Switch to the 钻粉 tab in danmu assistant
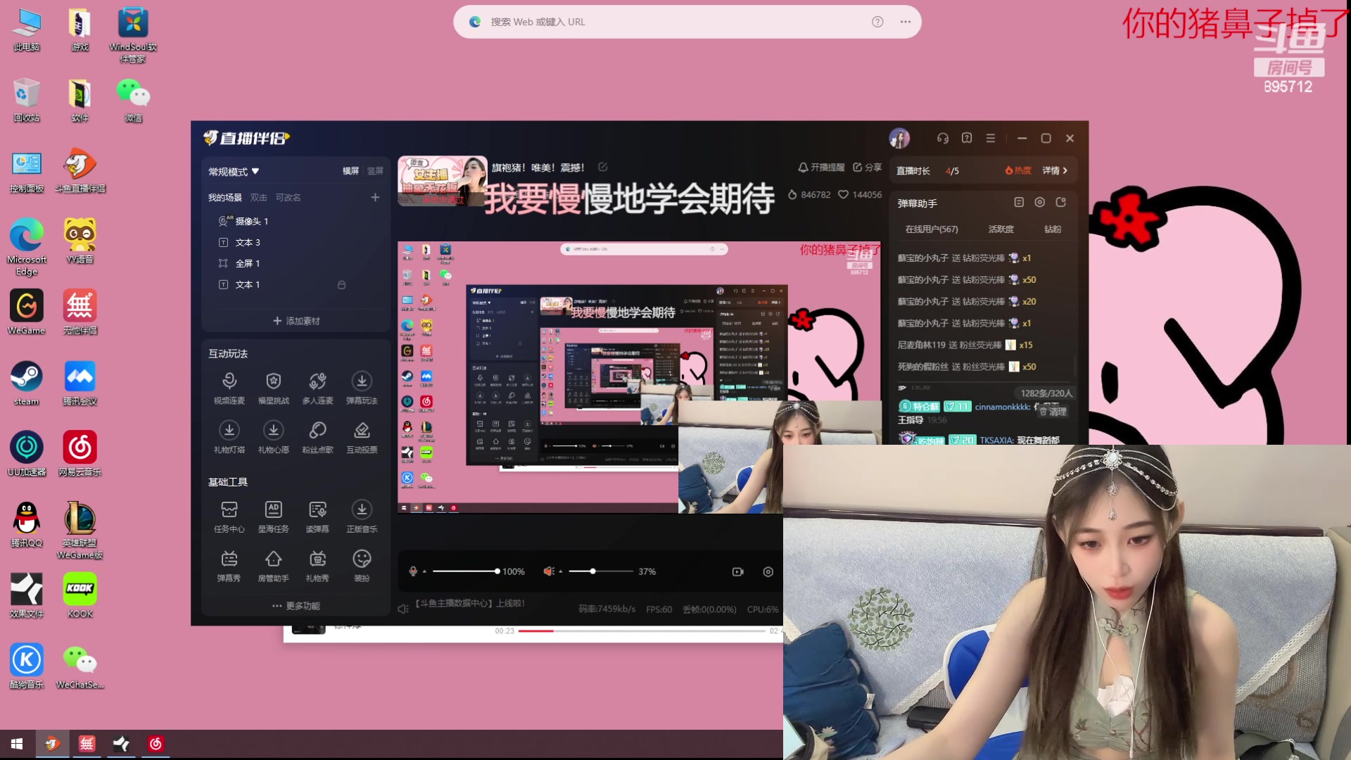 click(x=1051, y=229)
